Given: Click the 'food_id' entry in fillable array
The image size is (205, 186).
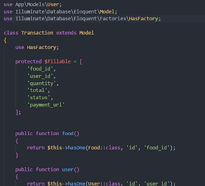Looking at the screenshot, I should click(x=40, y=69).
